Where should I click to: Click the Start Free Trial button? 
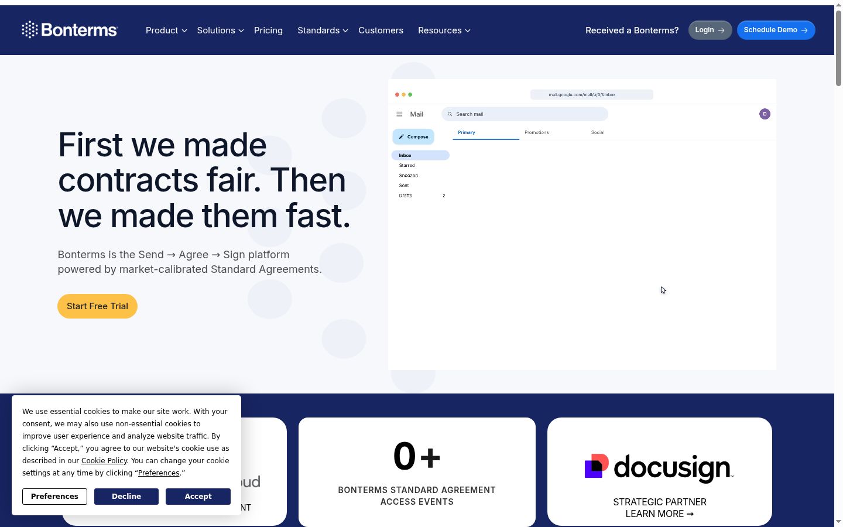pyautogui.click(x=97, y=306)
